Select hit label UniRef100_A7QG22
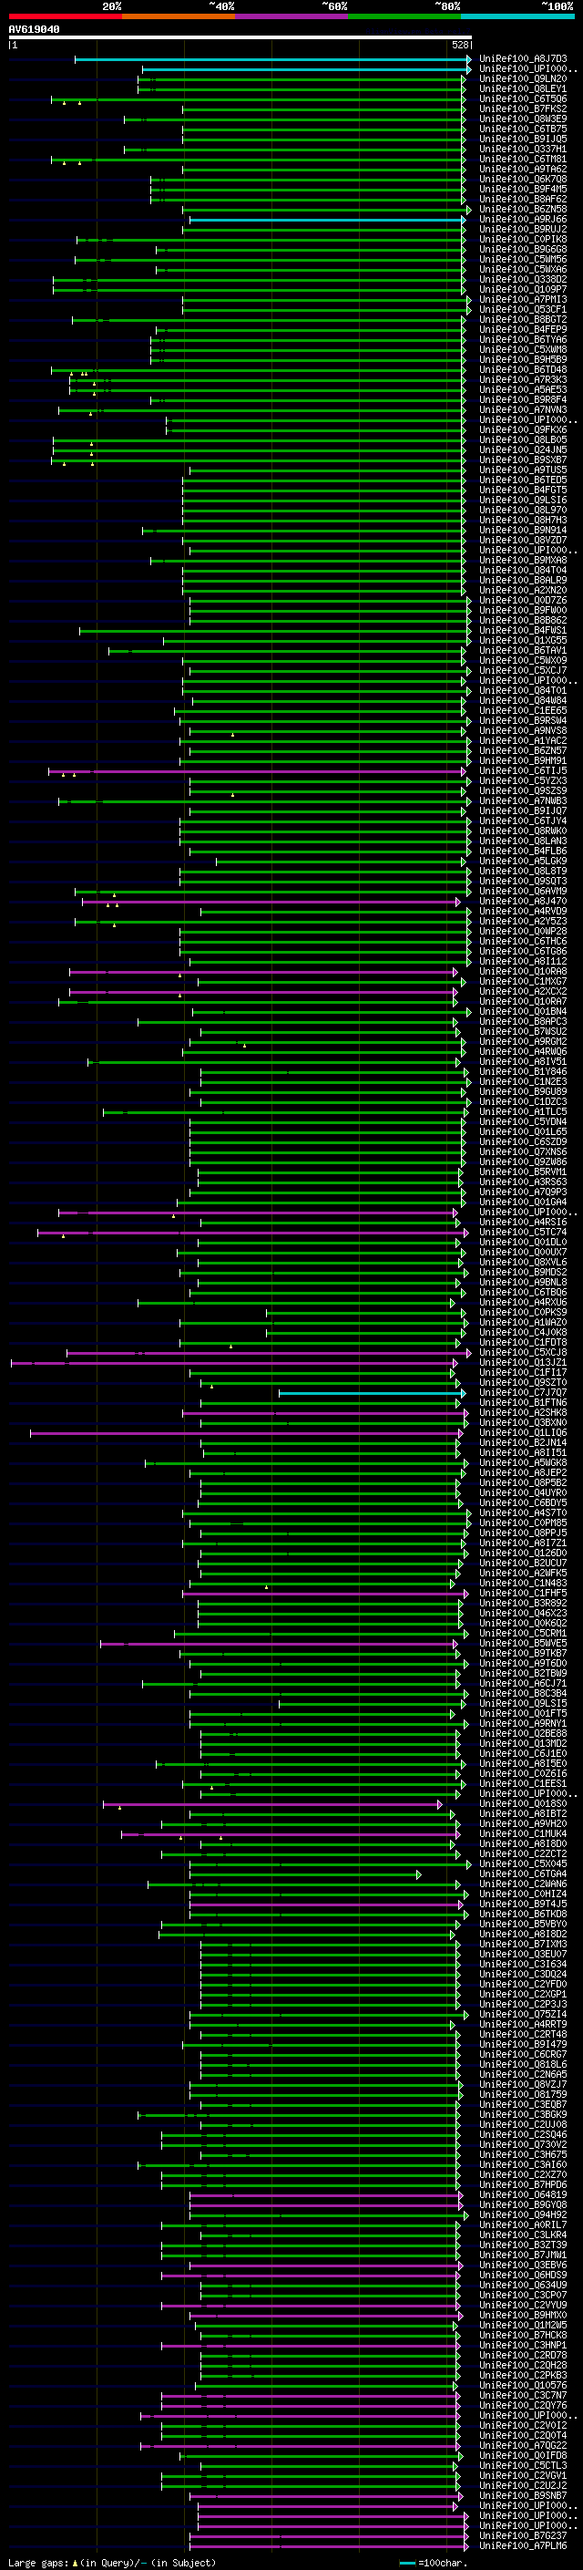Screen dimensions: 583x2570 click(x=523, y=2445)
